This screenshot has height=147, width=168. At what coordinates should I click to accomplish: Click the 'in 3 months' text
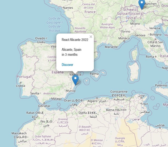pos(69,54)
